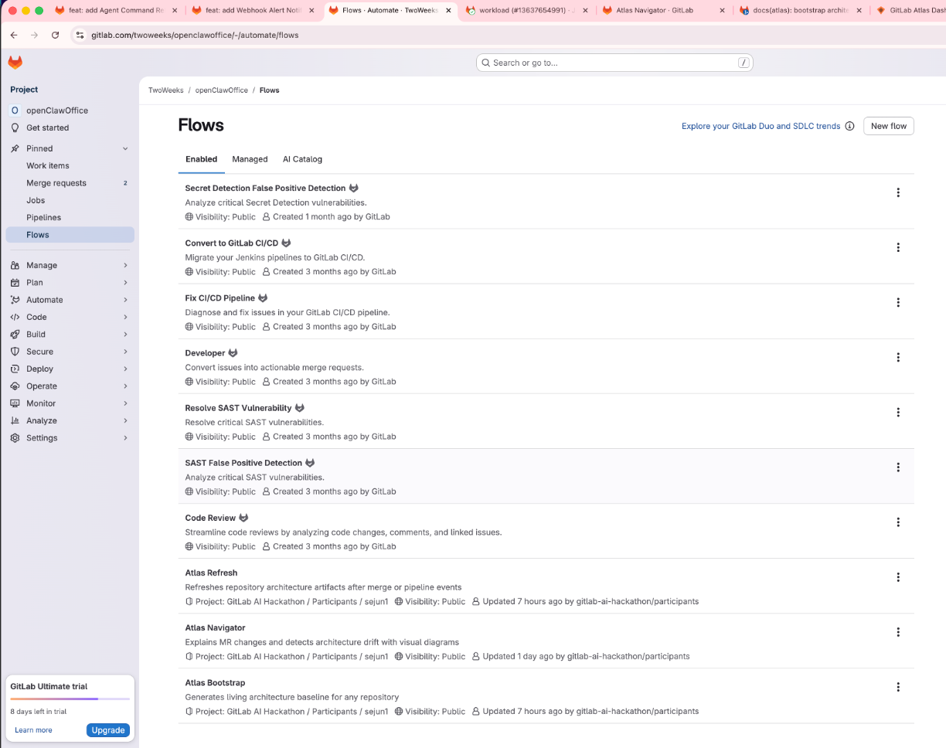Open the Atlas Bootstrap flow title
This screenshot has width=946, height=748.
pos(215,683)
